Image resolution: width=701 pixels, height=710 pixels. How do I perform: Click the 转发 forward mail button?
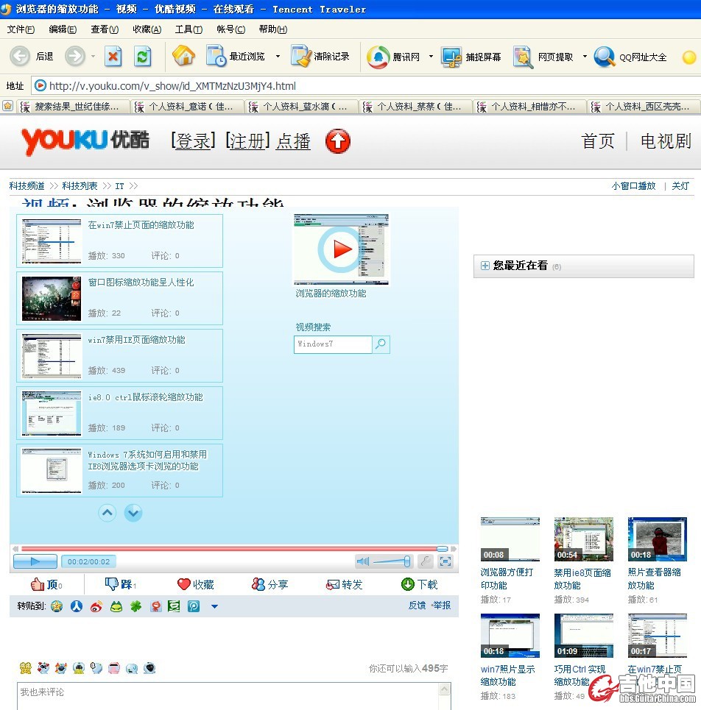pyautogui.click(x=345, y=585)
